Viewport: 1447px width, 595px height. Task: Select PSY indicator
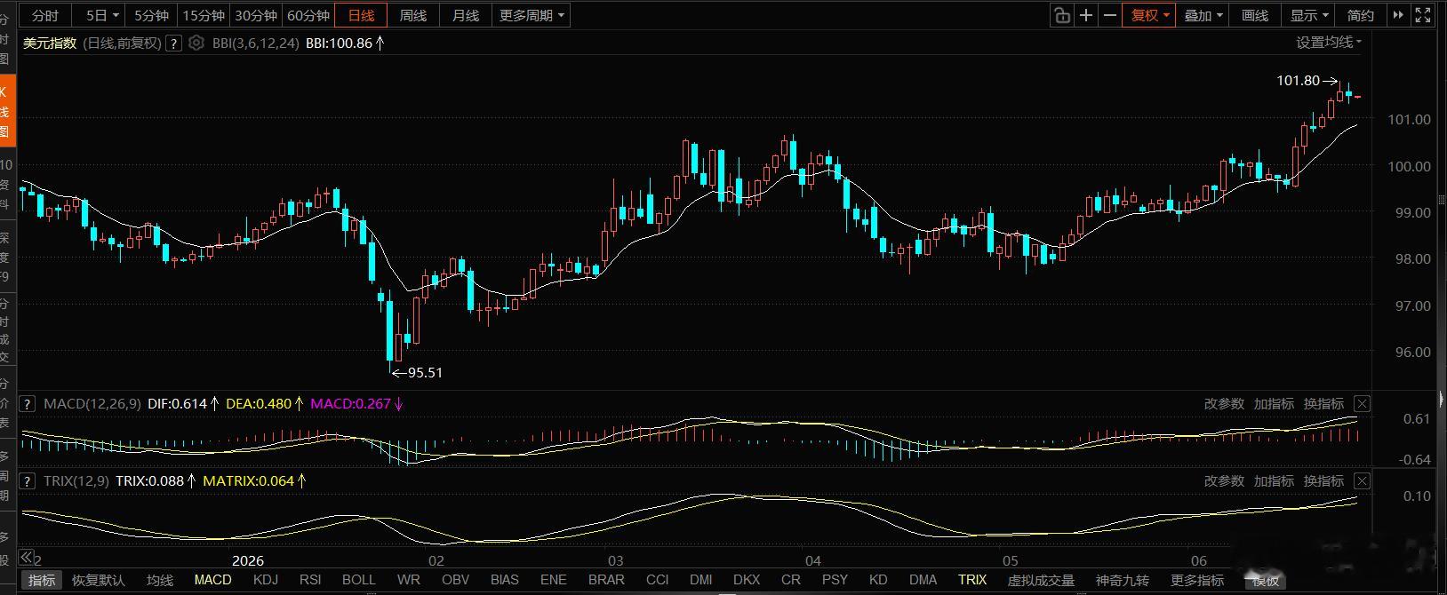point(835,580)
